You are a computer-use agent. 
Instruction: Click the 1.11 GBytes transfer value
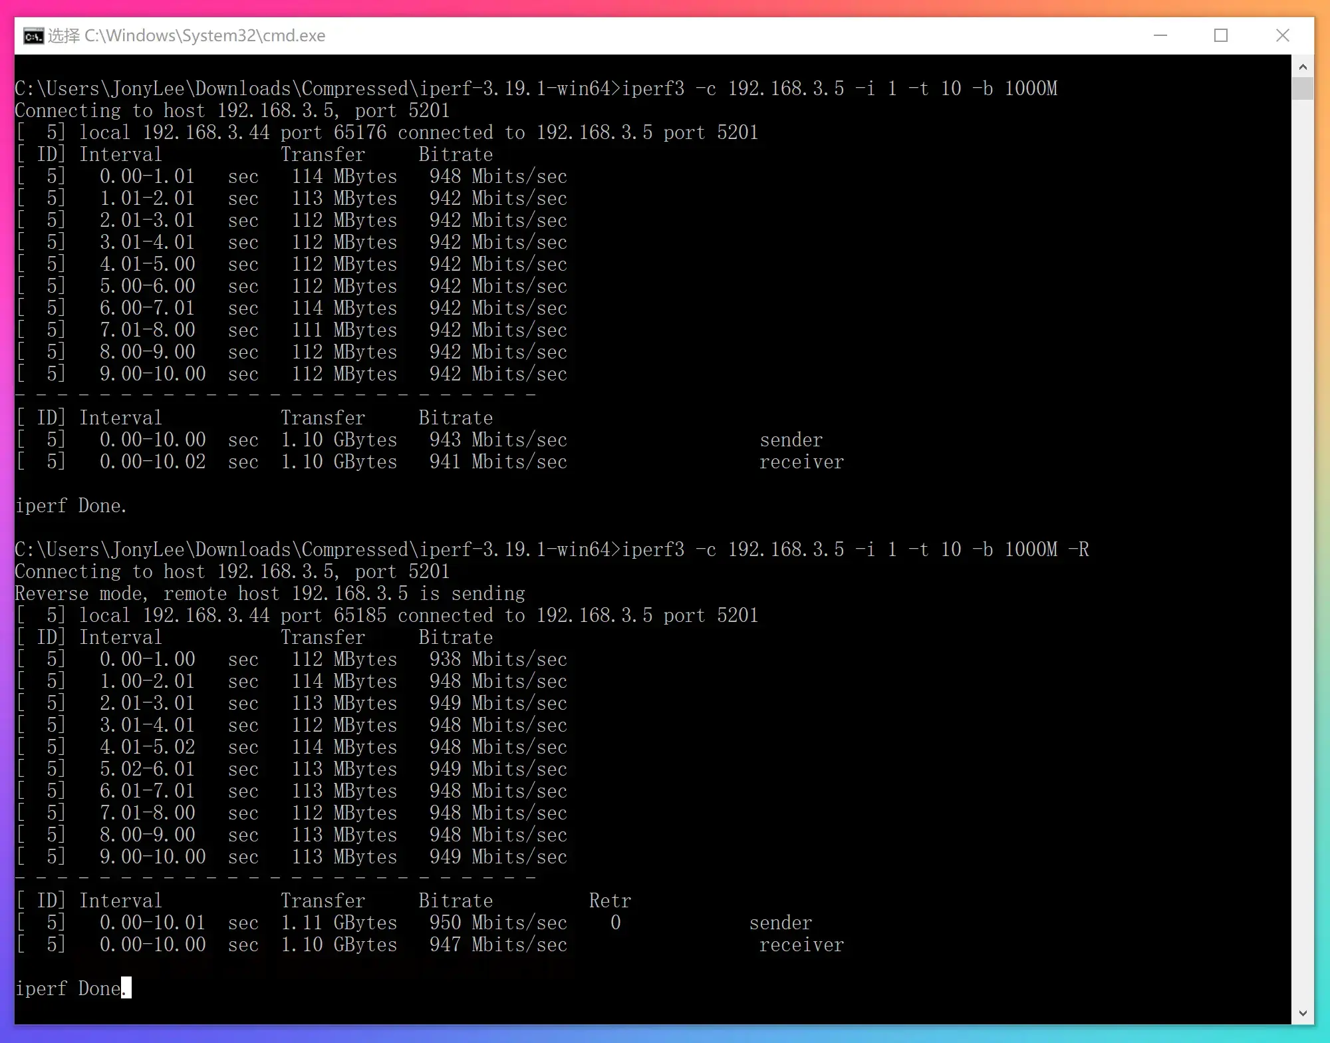click(338, 923)
